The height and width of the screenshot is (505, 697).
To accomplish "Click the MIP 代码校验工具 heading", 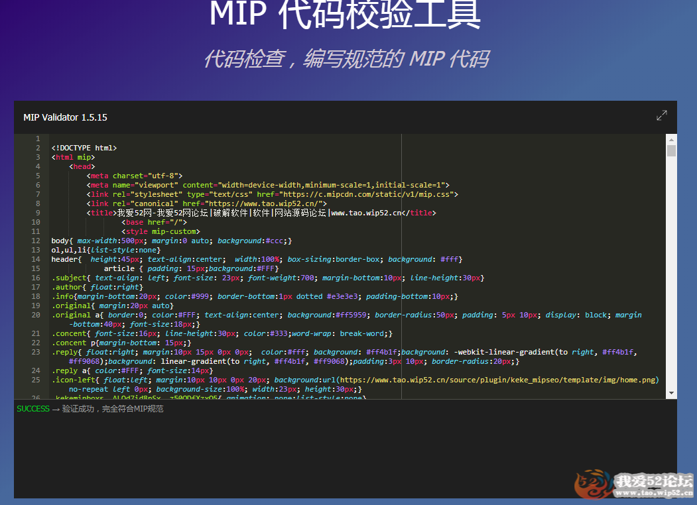I will pyautogui.click(x=345, y=13).
